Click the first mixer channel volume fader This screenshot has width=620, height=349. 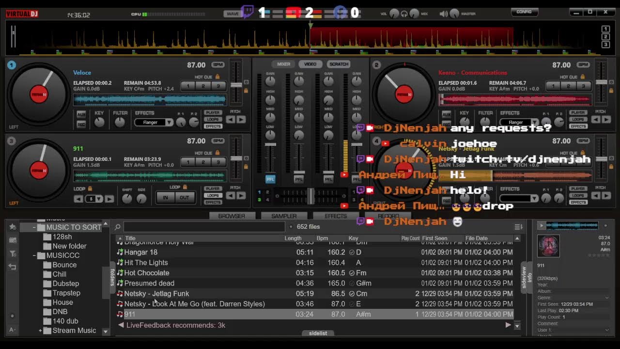[270, 145]
